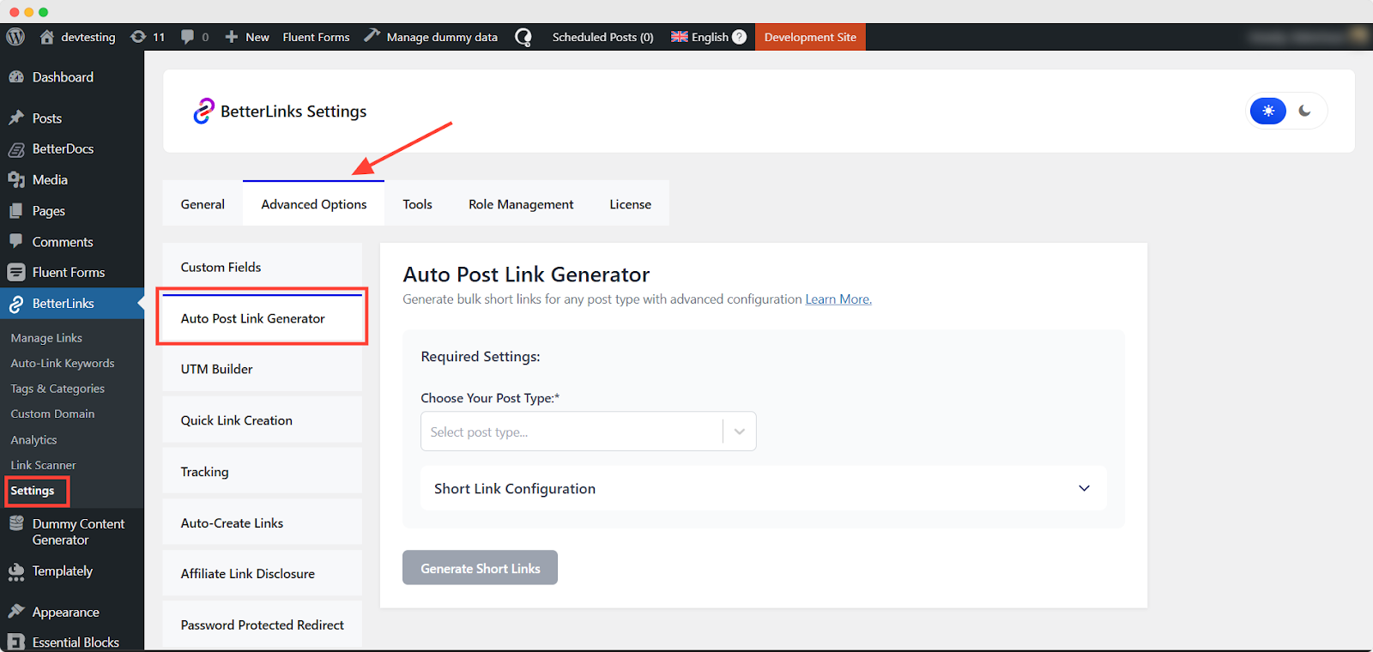The image size is (1373, 652).
Task: Switch to the Tools tab
Action: (x=418, y=204)
